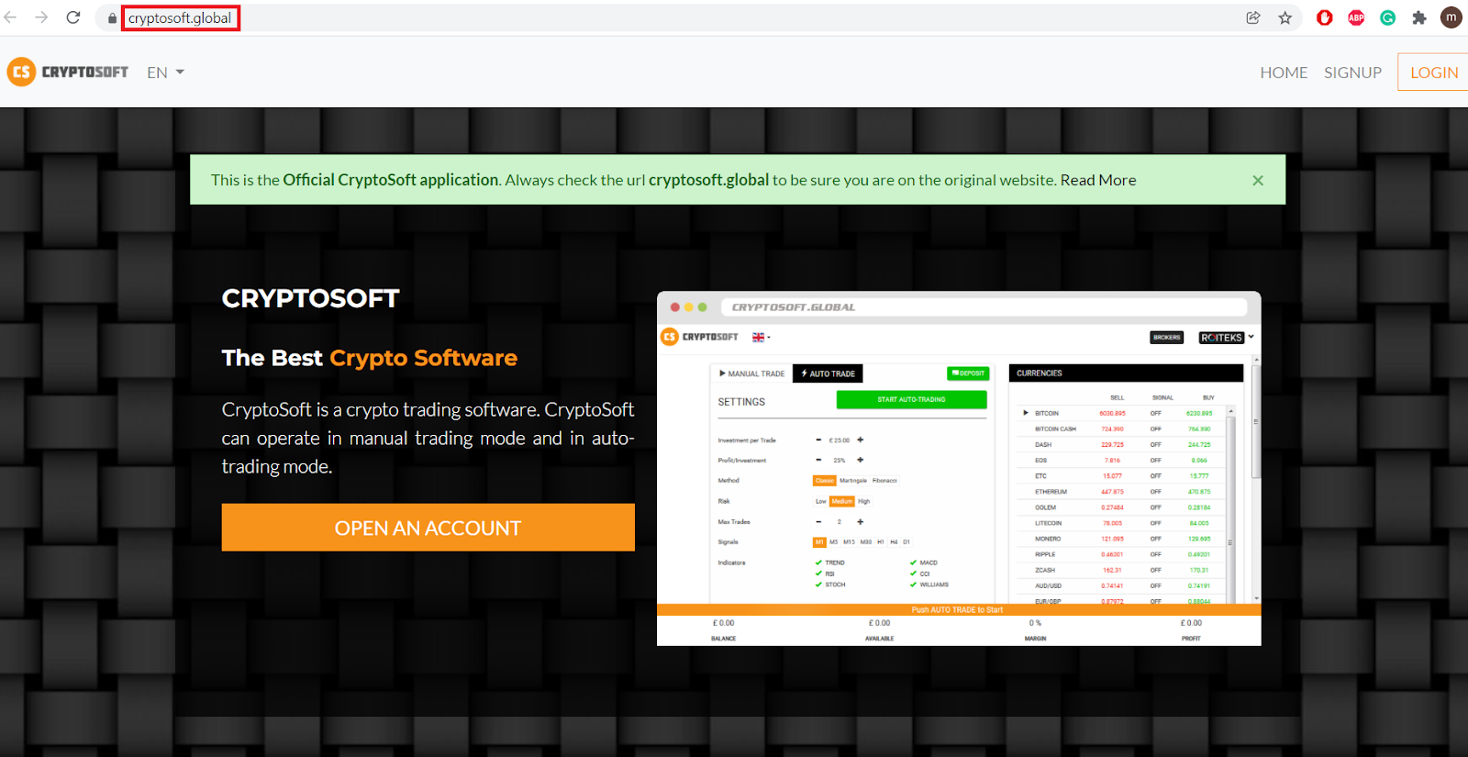Reload the cryptosoft.global page
This screenshot has height=757, width=1468.
click(73, 17)
